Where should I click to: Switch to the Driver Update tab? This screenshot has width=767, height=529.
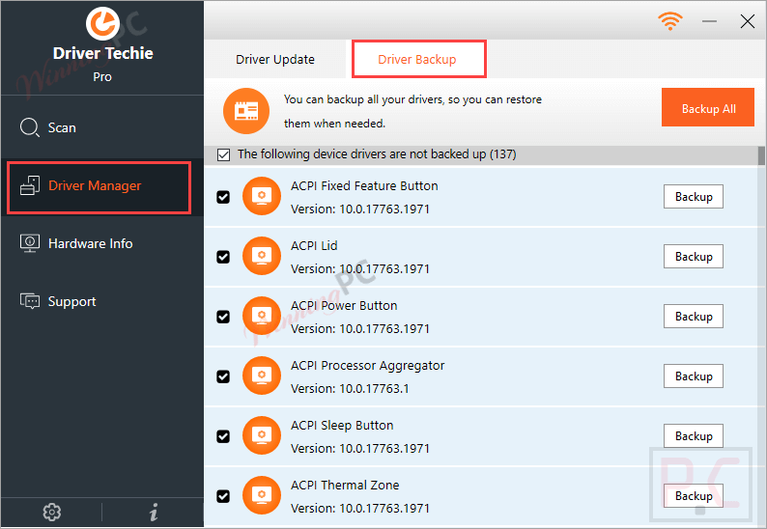[x=275, y=59]
